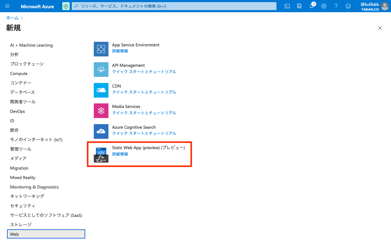
Task: Select the DevOps category
Action: pyautogui.click(x=17, y=111)
